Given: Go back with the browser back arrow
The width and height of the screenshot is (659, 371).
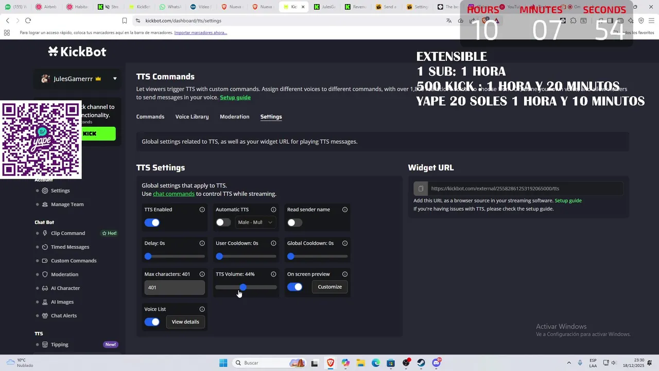Looking at the screenshot, I should pyautogui.click(x=7, y=21).
